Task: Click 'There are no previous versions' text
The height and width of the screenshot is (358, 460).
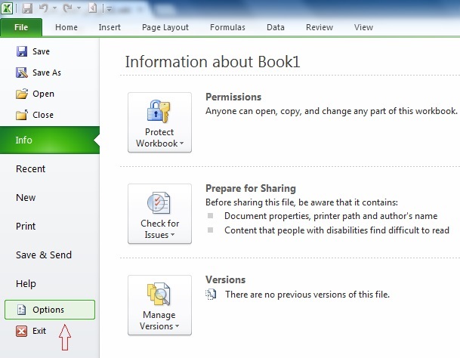Action: click(x=307, y=295)
